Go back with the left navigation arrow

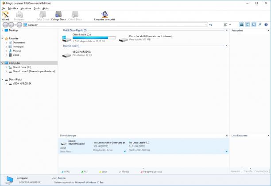6,25
